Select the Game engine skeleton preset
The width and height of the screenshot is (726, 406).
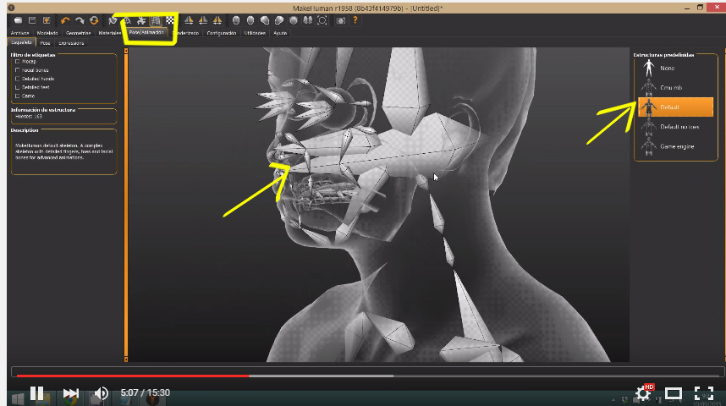click(x=675, y=146)
